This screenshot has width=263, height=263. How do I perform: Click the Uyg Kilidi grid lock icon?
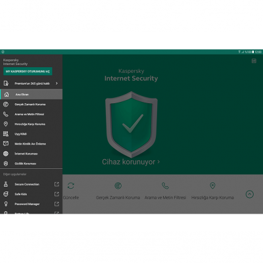click(x=6, y=134)
